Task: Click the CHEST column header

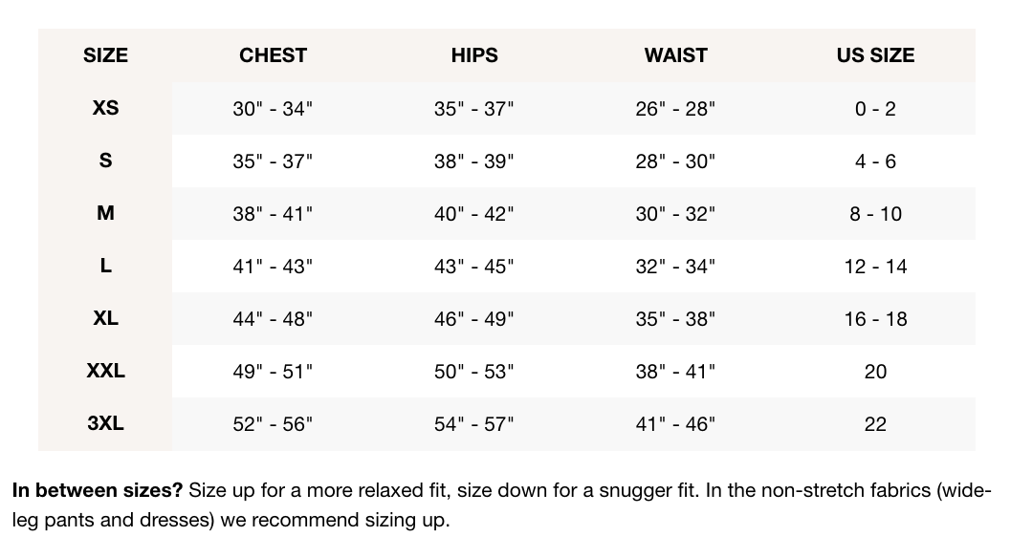Action: pyautogui.click(x=273, y=55)
